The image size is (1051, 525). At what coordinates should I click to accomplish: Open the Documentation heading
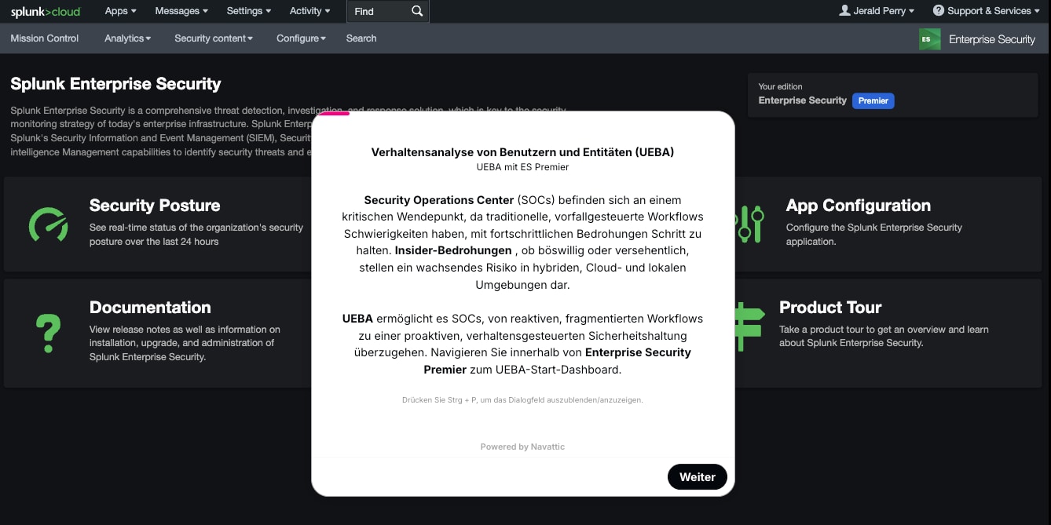coord(150,308)
